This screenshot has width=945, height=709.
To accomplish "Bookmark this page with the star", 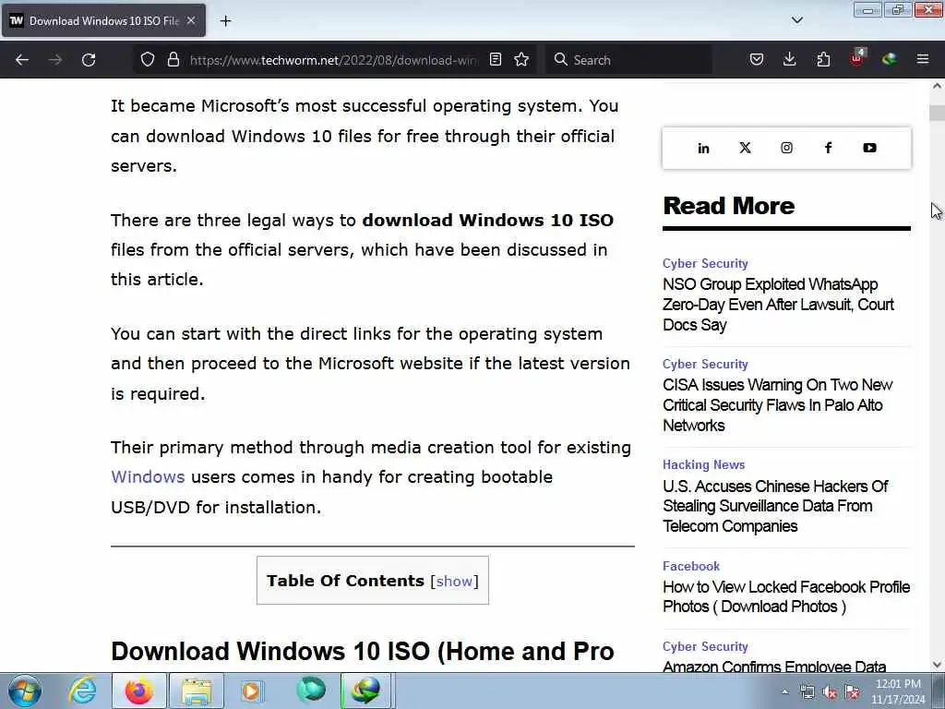I will 521,60.
